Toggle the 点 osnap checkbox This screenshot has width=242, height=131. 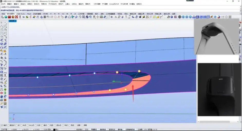(x=16, y=125)
